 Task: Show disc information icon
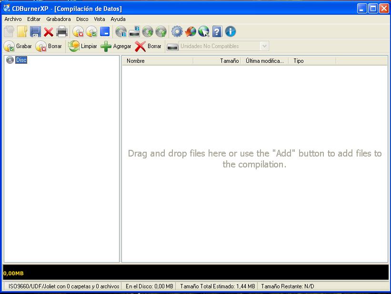click(x=121, y=32)
